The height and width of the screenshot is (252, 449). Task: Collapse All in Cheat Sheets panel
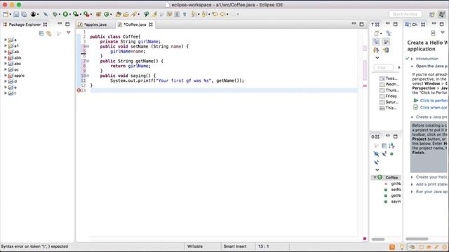coord(433,33)
